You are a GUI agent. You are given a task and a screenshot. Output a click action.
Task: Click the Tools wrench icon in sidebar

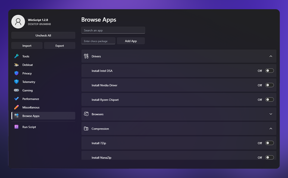[17, 56]
